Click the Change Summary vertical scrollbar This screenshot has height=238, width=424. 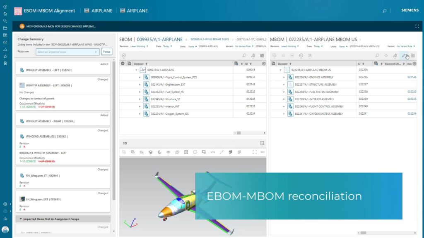coord(114,131)
